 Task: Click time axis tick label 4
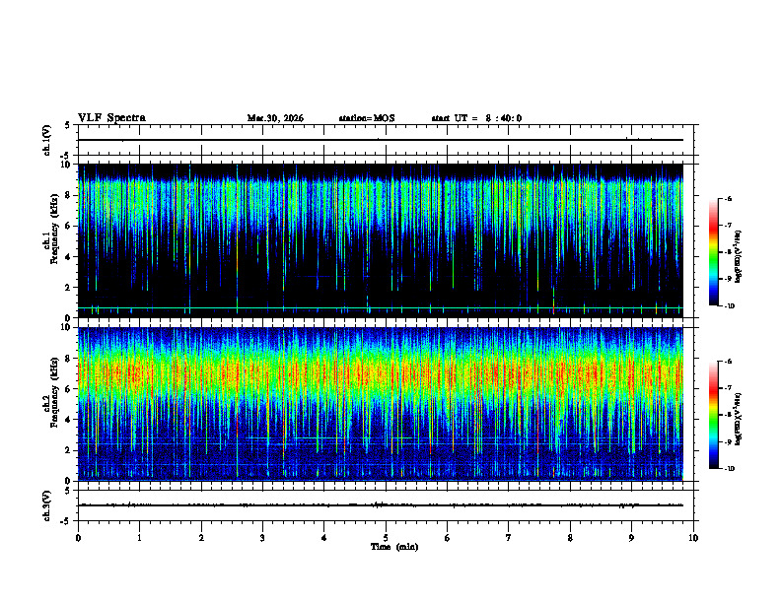click(324, 538)
